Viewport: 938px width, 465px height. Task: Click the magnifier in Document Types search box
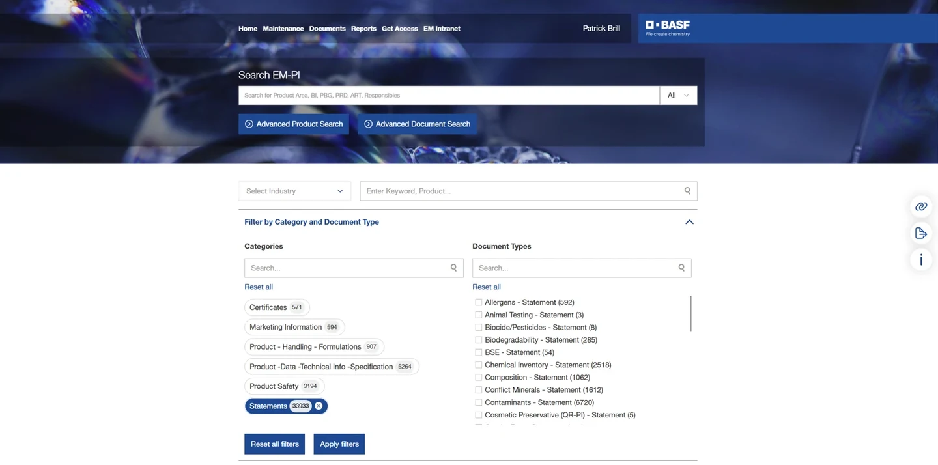(681, 268)
